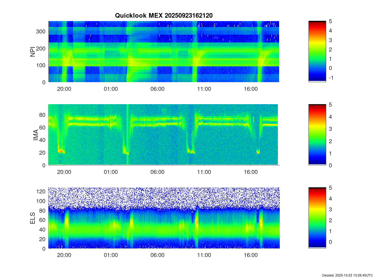Click the IMA y-axis label
The height and width of the screenshot is (279, 373).
[x=35, y=135]
